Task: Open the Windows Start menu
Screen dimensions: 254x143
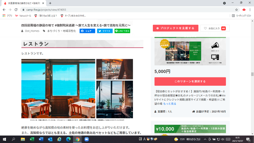Action: (4, 139)
